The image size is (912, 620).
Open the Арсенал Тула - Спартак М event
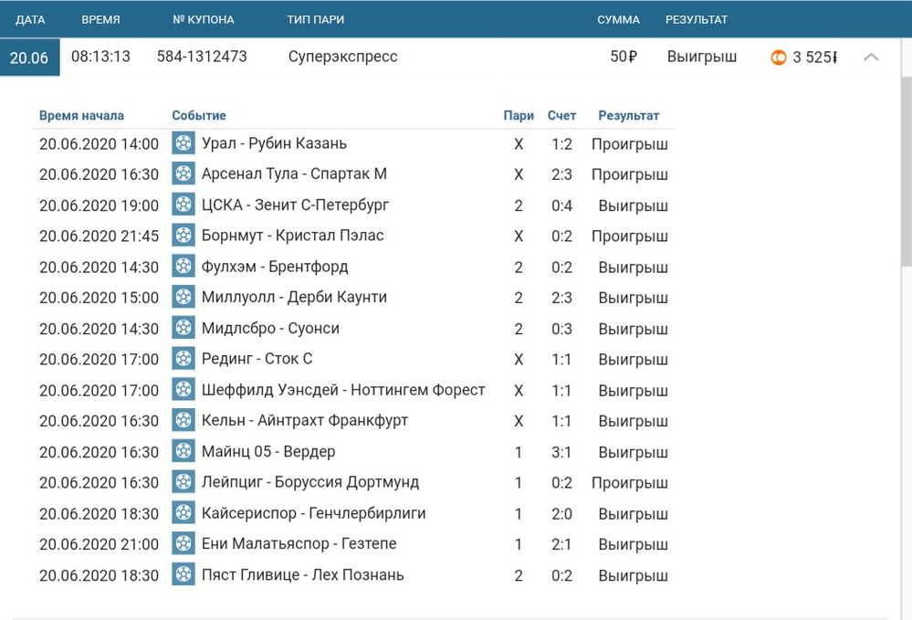[x=294, y=174]
